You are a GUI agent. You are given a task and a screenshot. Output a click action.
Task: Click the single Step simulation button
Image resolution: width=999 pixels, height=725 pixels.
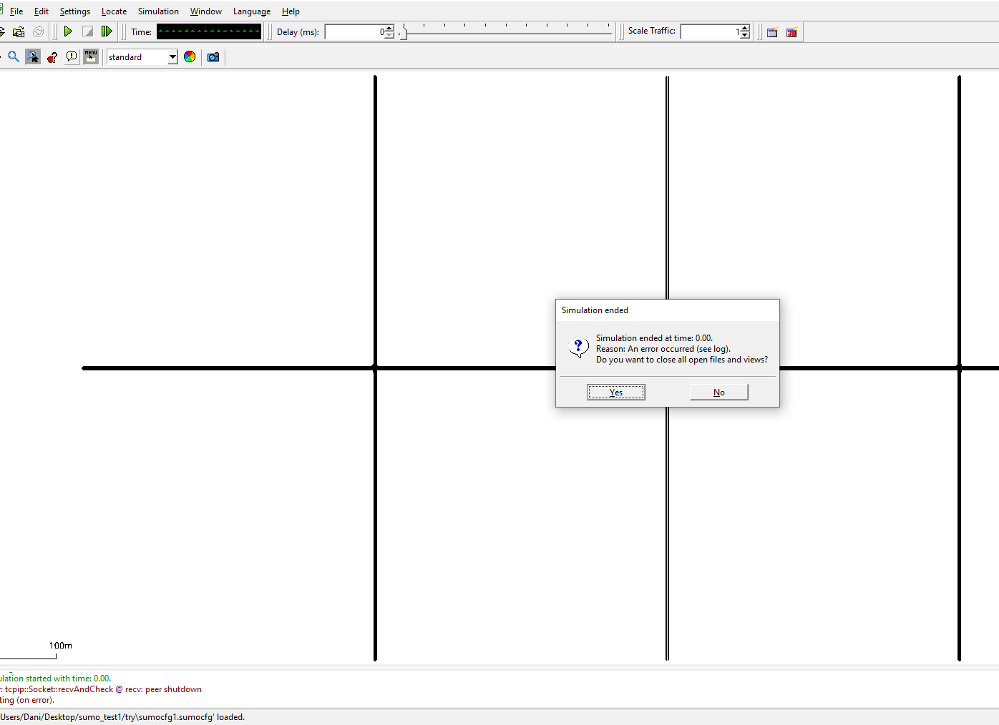[107, 31]
